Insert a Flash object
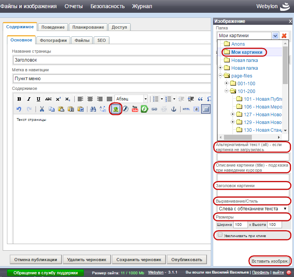Viewport: 294px width, 277px height. [x=125, y=109]
